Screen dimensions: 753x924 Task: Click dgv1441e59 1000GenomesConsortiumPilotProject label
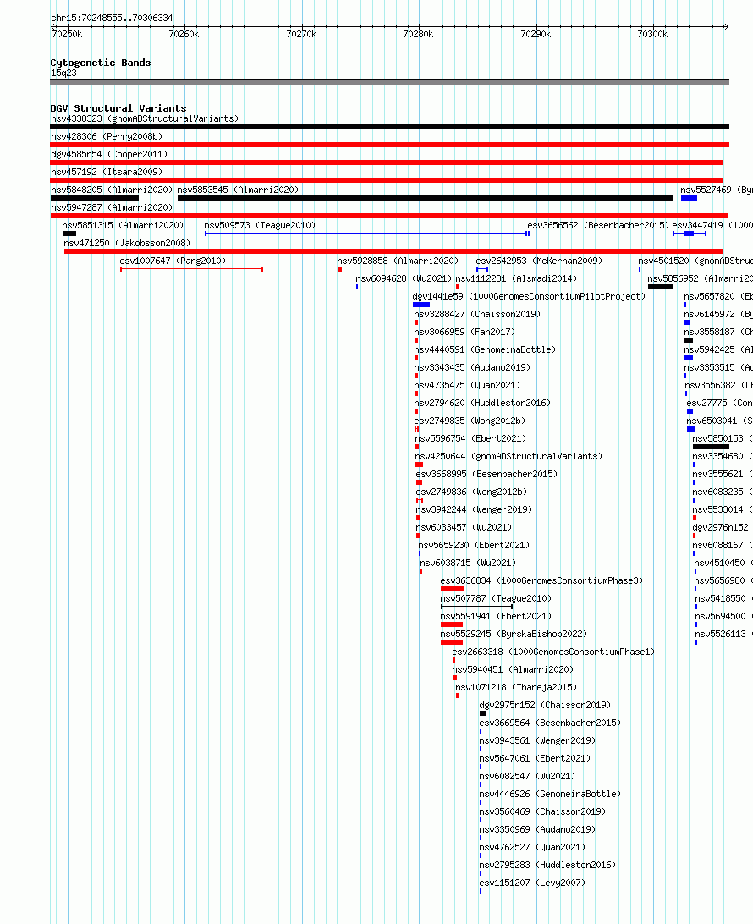click(529, 296)
